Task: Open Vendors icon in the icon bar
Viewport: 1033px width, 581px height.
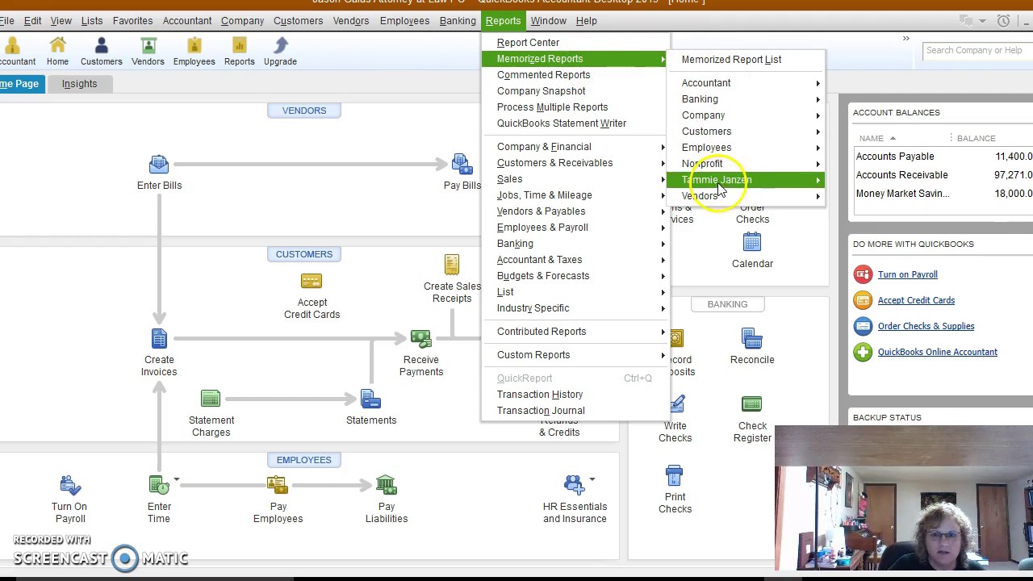Action: point(148,51)
